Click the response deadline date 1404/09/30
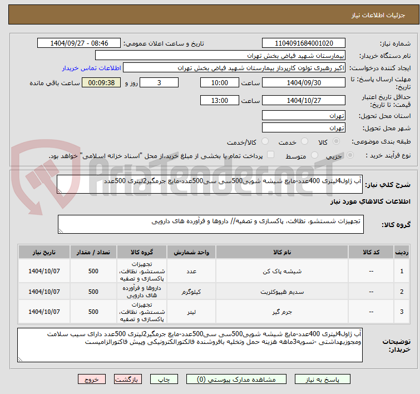 [304, 82]
